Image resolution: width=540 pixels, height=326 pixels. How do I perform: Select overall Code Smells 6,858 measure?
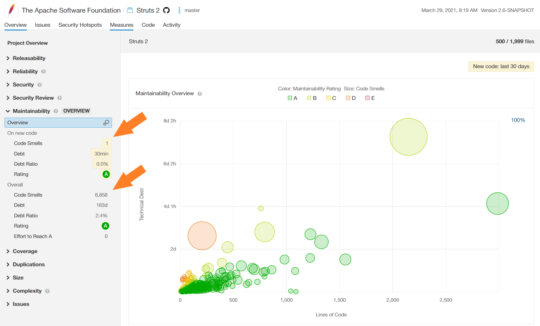point(58,195)
